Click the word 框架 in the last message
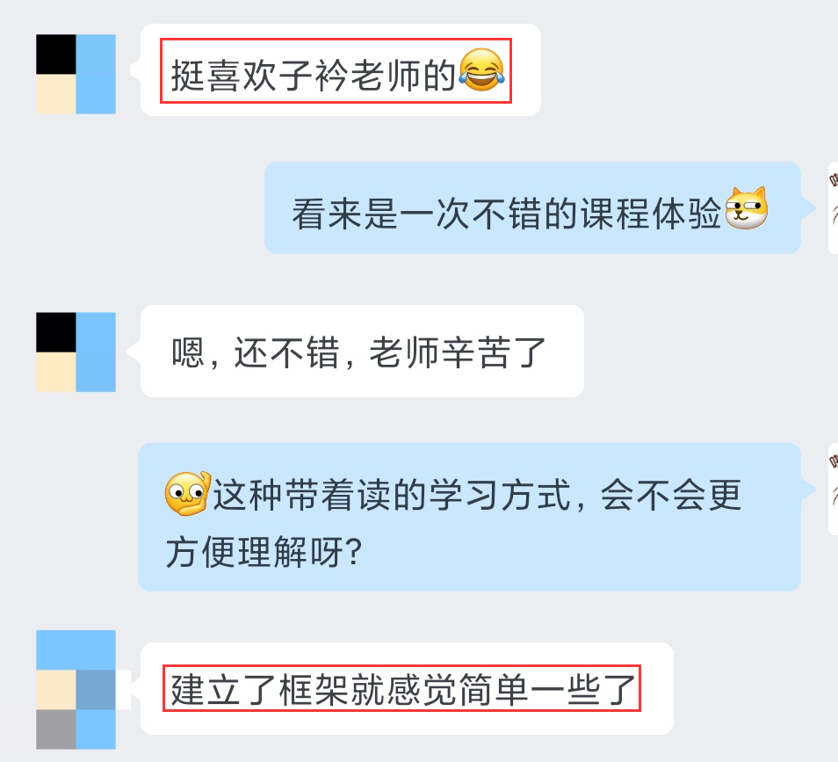The width and height of the screenshot is (838, 762). 314,690
